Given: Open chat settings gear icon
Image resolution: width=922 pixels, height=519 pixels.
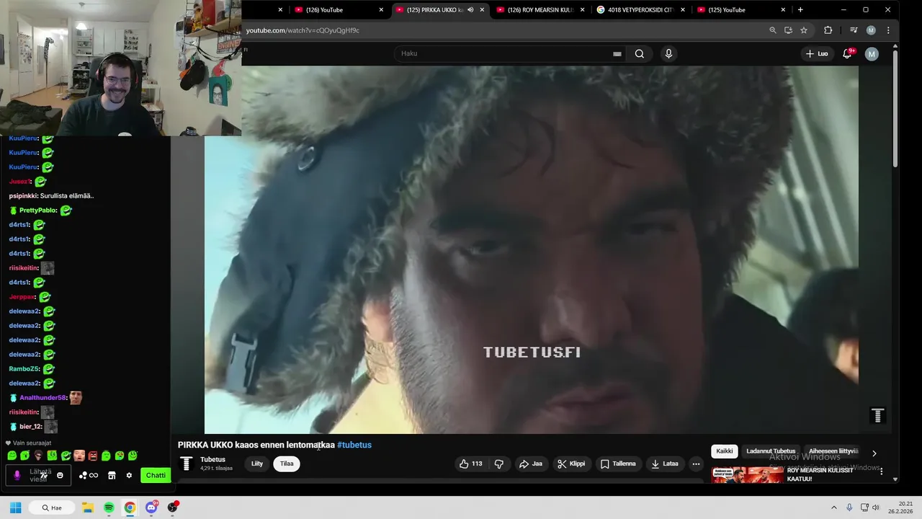Looking at the screenshot, I should (x=129, y=475).
